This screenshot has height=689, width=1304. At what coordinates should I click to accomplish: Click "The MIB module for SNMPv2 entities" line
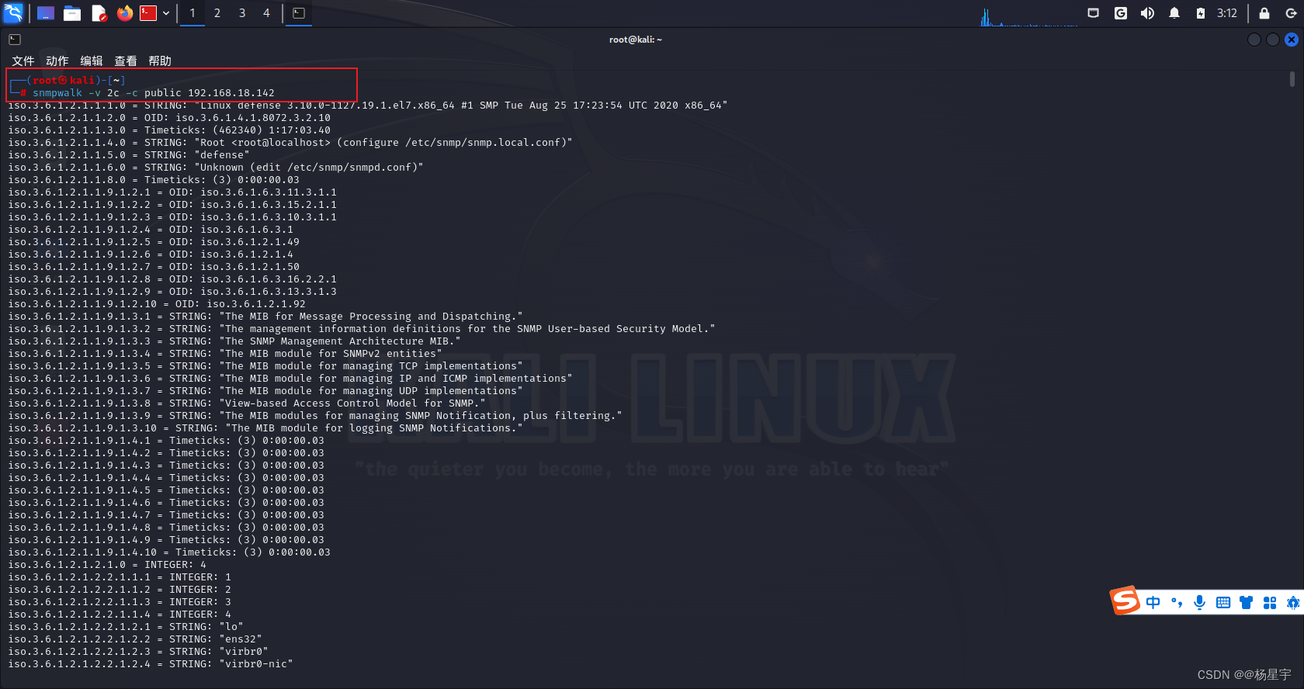[225, 354]
